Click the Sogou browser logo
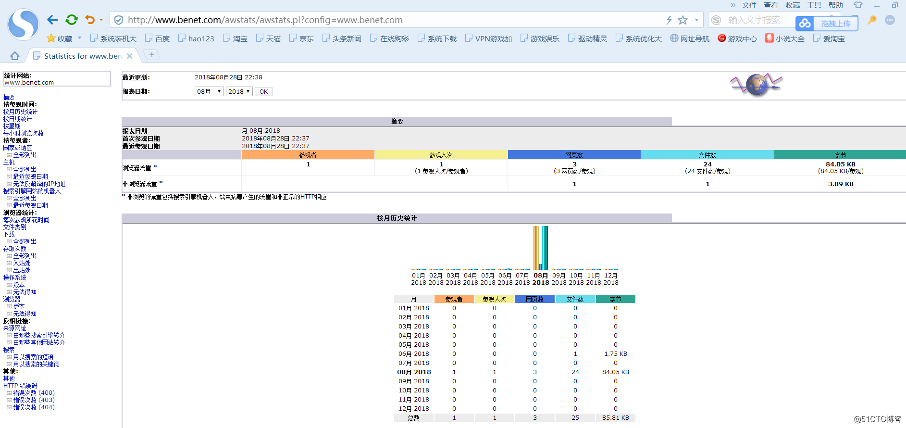The image size is (906, 428). pos(23,24)
